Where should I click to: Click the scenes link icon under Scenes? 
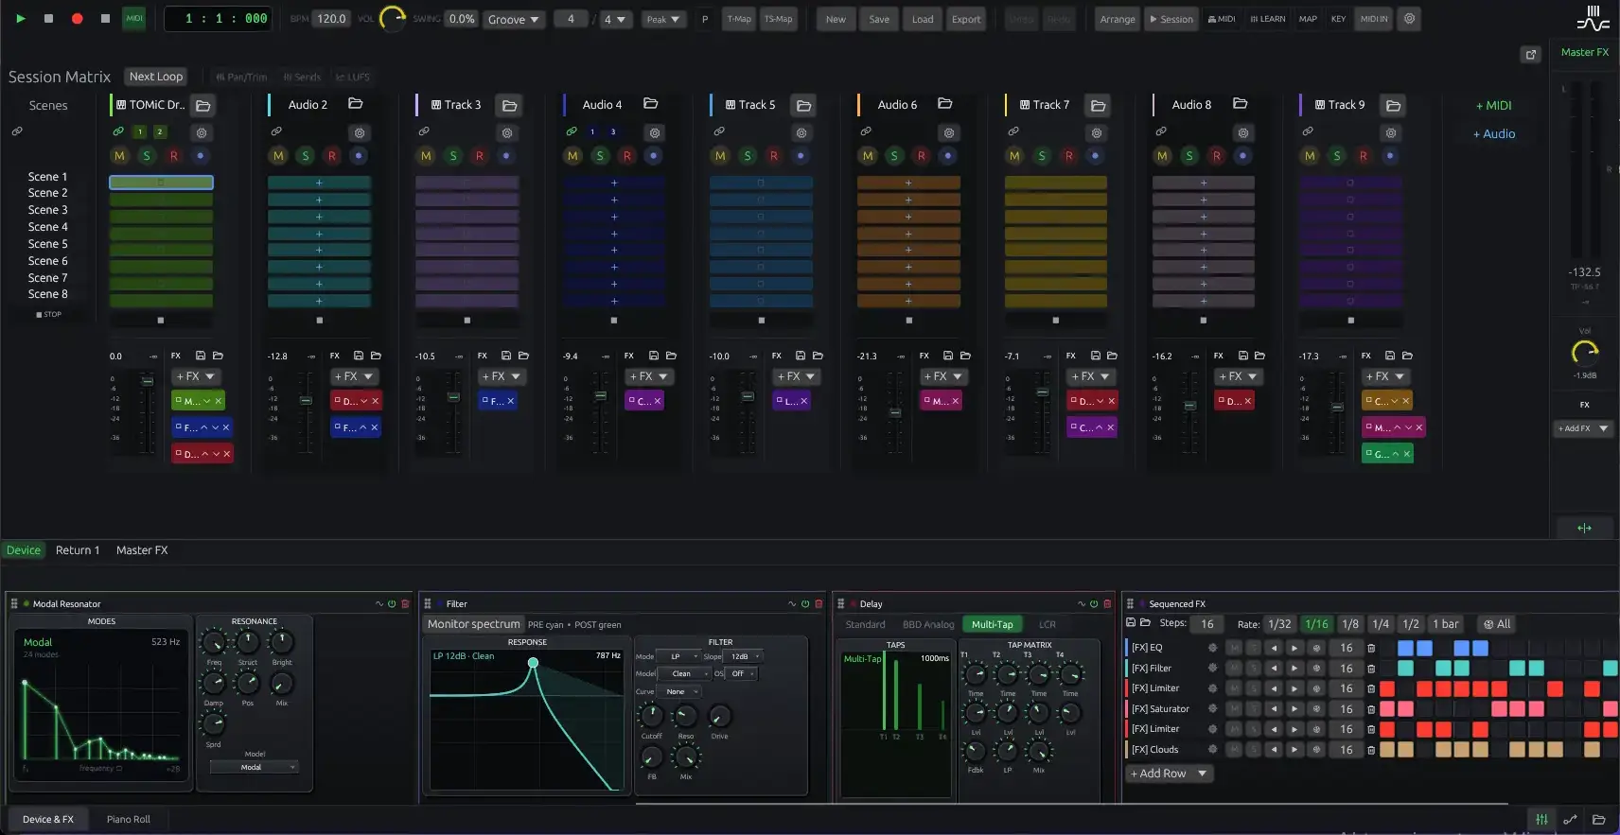17,131
